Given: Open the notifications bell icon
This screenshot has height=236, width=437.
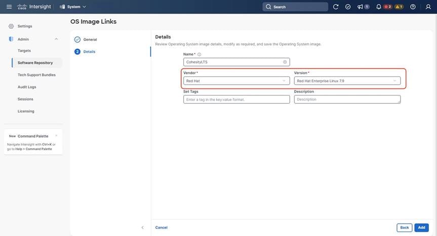Looking at the screenshot, I should (x=378, y=7).
